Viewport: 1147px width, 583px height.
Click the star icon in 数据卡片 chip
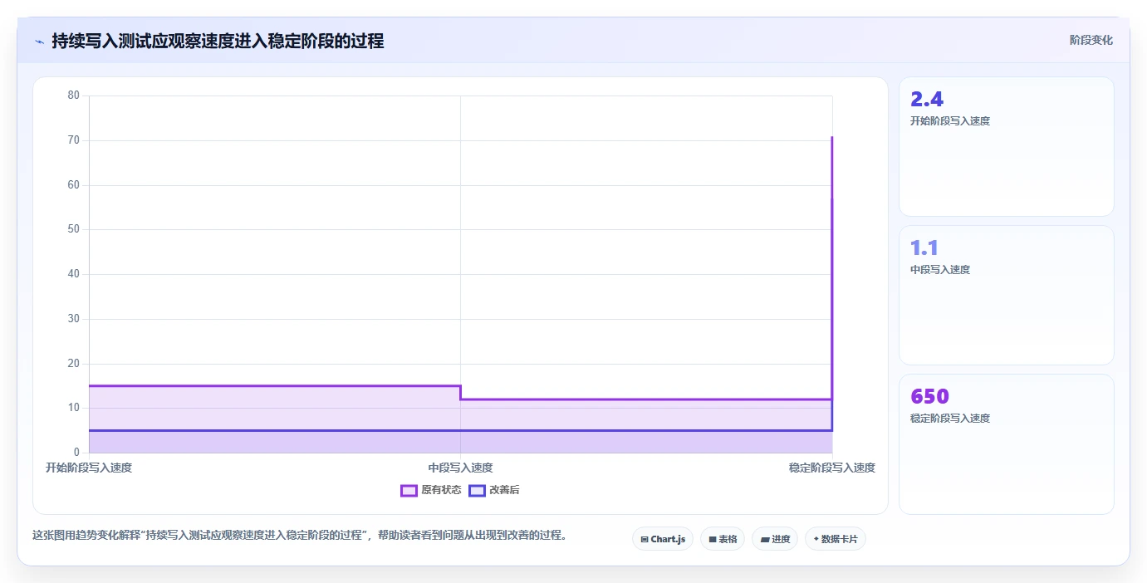pyautogui.click(x=816, y=540)
